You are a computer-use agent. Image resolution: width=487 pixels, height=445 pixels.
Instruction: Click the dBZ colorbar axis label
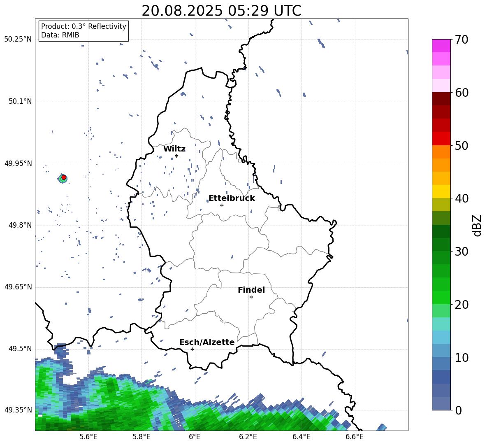click(x=478, y=225)
